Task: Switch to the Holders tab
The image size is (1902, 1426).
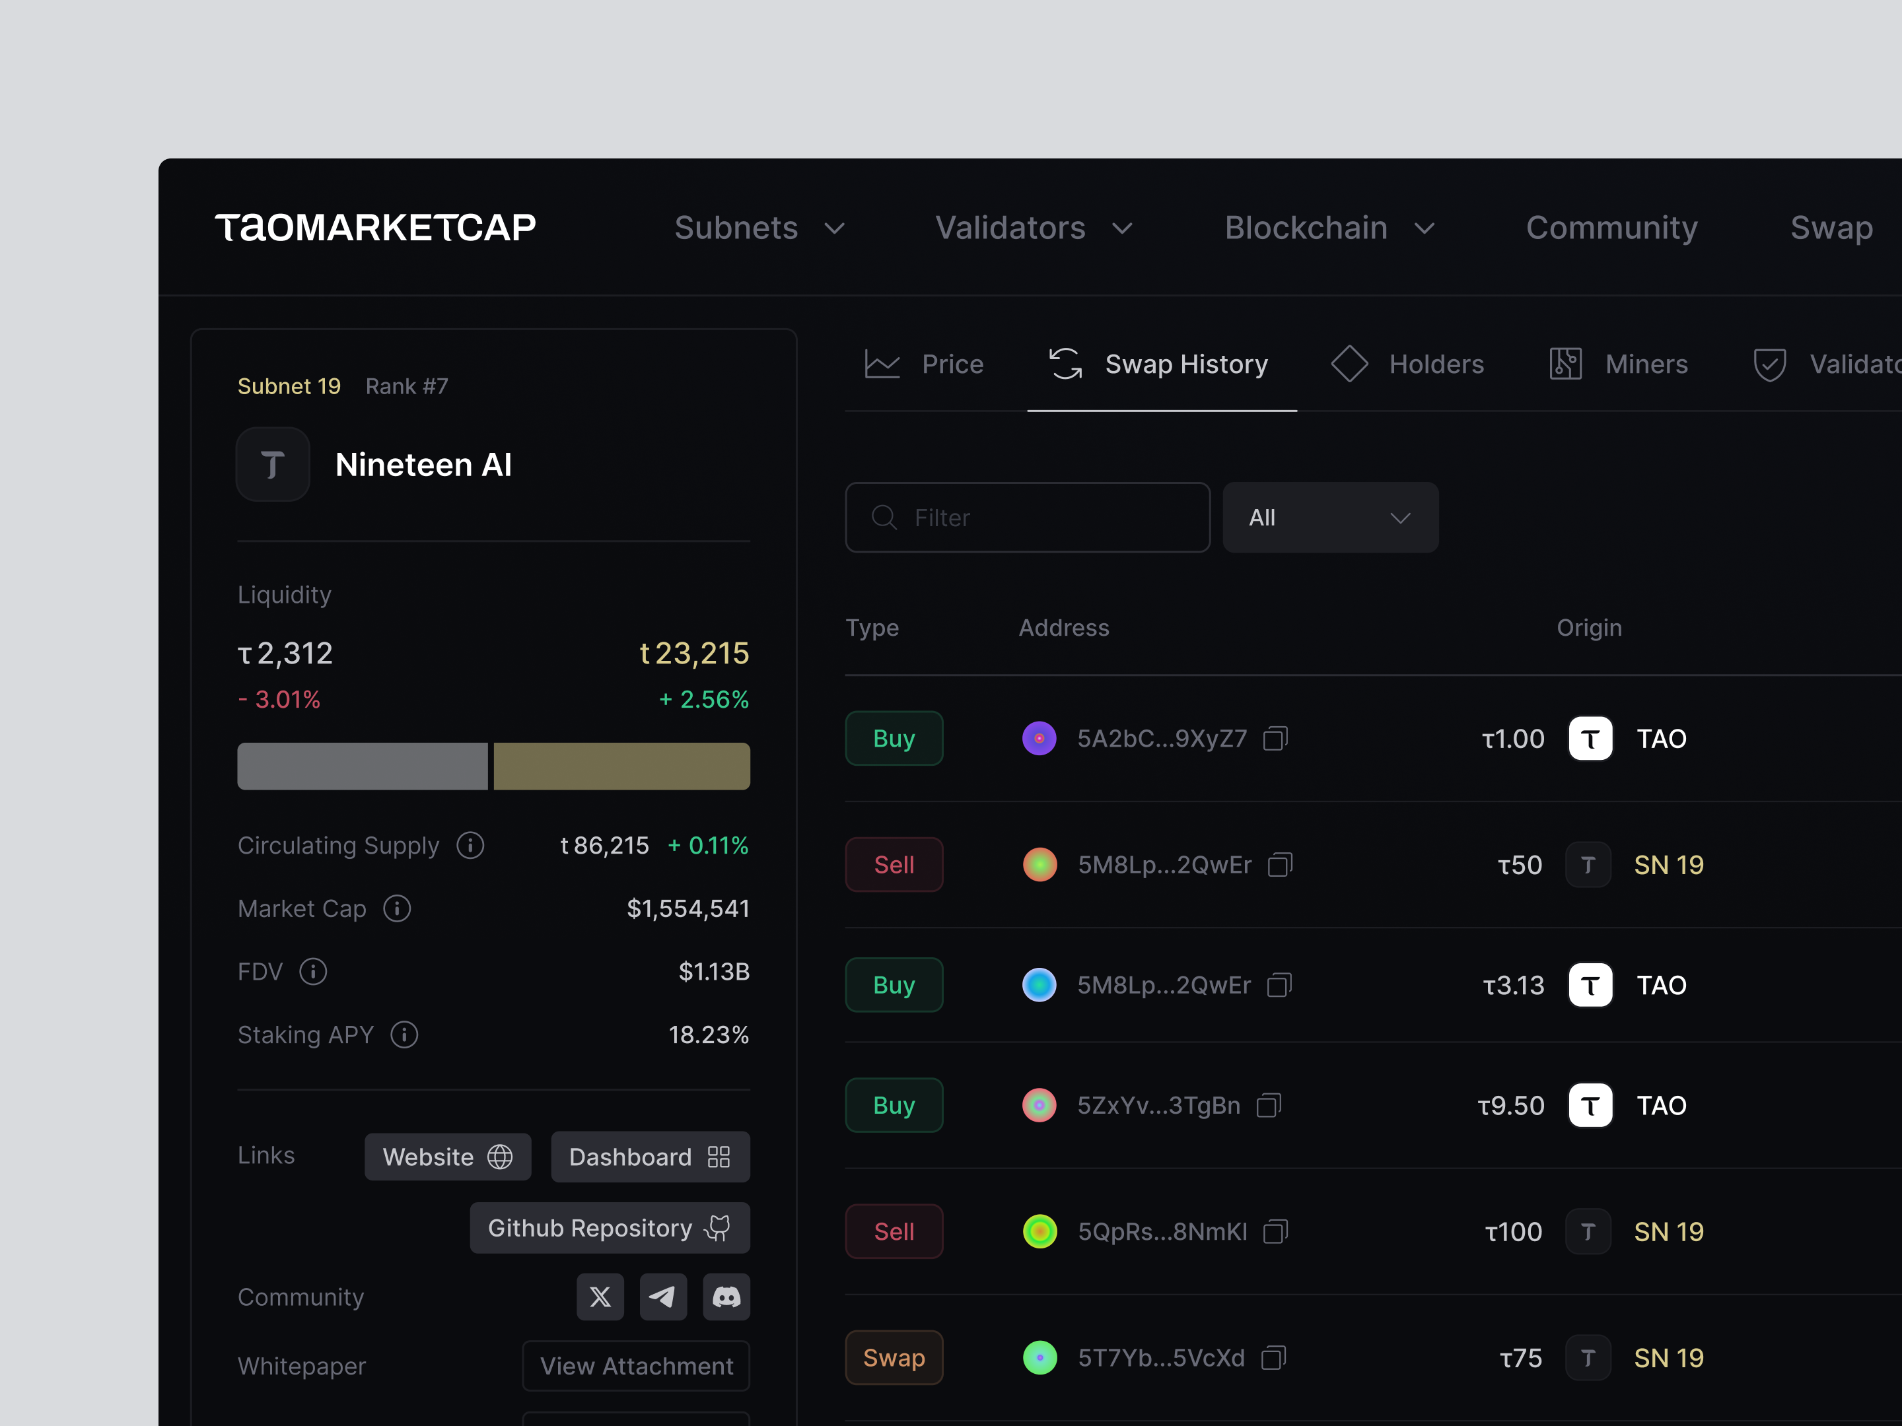Action: point(1407,364)
